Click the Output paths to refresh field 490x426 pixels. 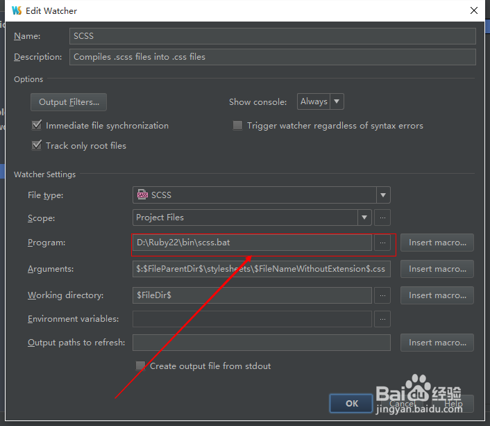(262, 343)
